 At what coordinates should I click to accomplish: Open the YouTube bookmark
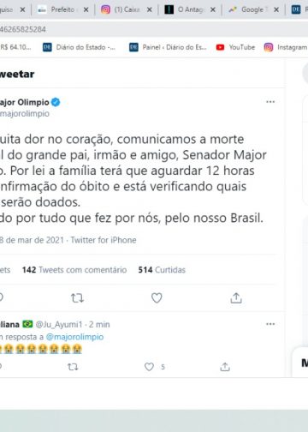(x=235, y=47)
